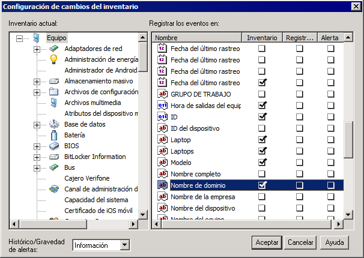Uncheck Inventario checkbox for Modelo
Screen dimensions: 364x258
point(262,163)
